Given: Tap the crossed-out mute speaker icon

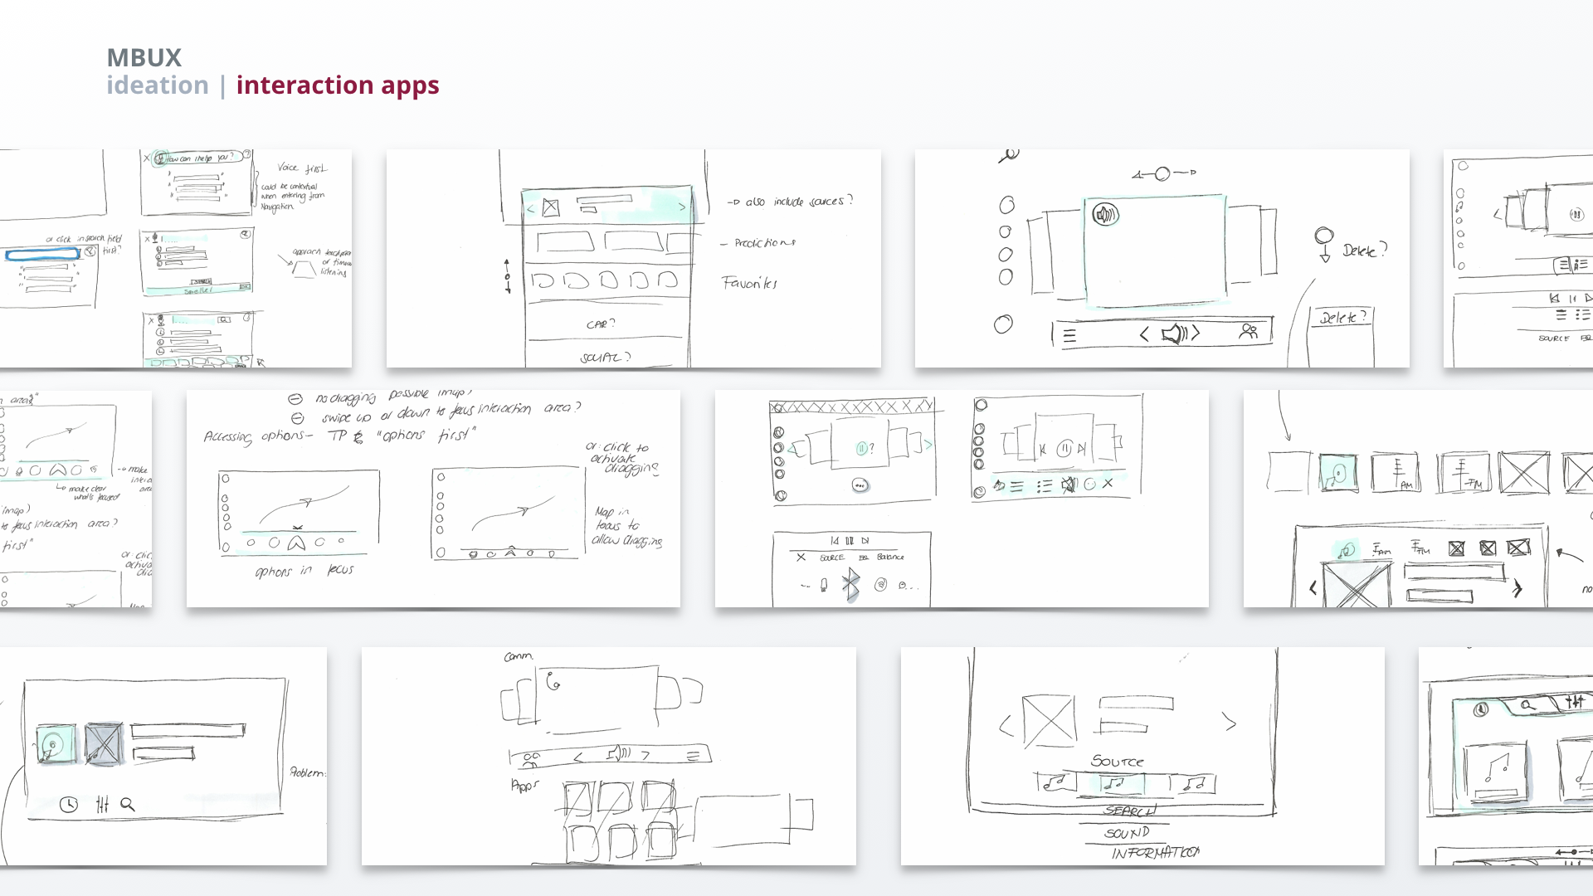Looking at the screenshot, I should 1069,486.
